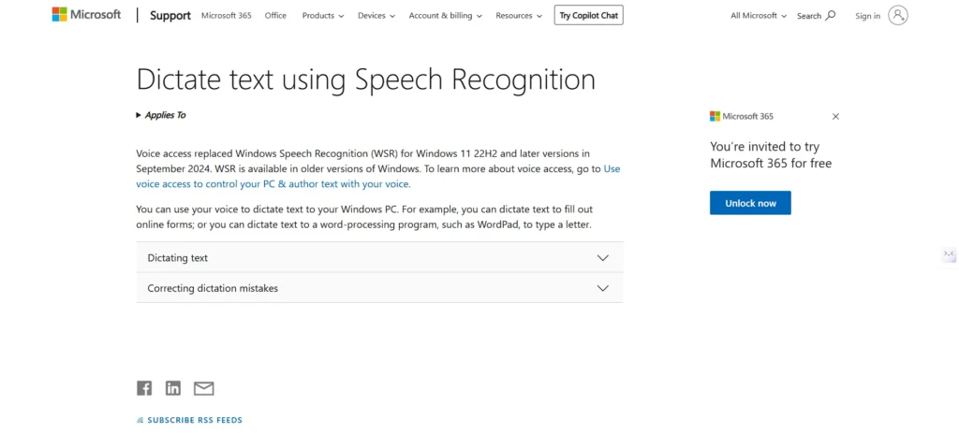Screen dimensions: 959x433
Task: Close the Microsoft 365 promo card
Action: pos(835,116)
